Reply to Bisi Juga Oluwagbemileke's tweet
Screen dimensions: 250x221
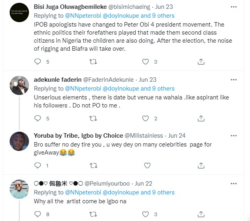point(38,62)
